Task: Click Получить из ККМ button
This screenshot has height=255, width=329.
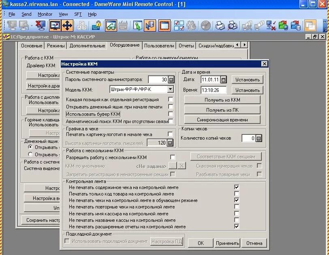Action: click(x=222, y=100)
